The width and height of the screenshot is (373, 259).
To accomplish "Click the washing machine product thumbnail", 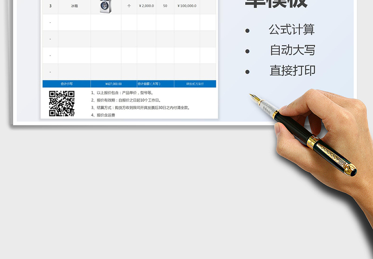I will click(x=106, y=6).
